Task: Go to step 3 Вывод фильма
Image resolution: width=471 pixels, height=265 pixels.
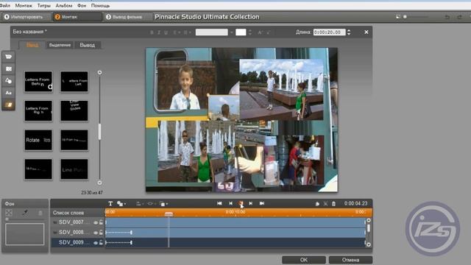Action: coord(127,17)
